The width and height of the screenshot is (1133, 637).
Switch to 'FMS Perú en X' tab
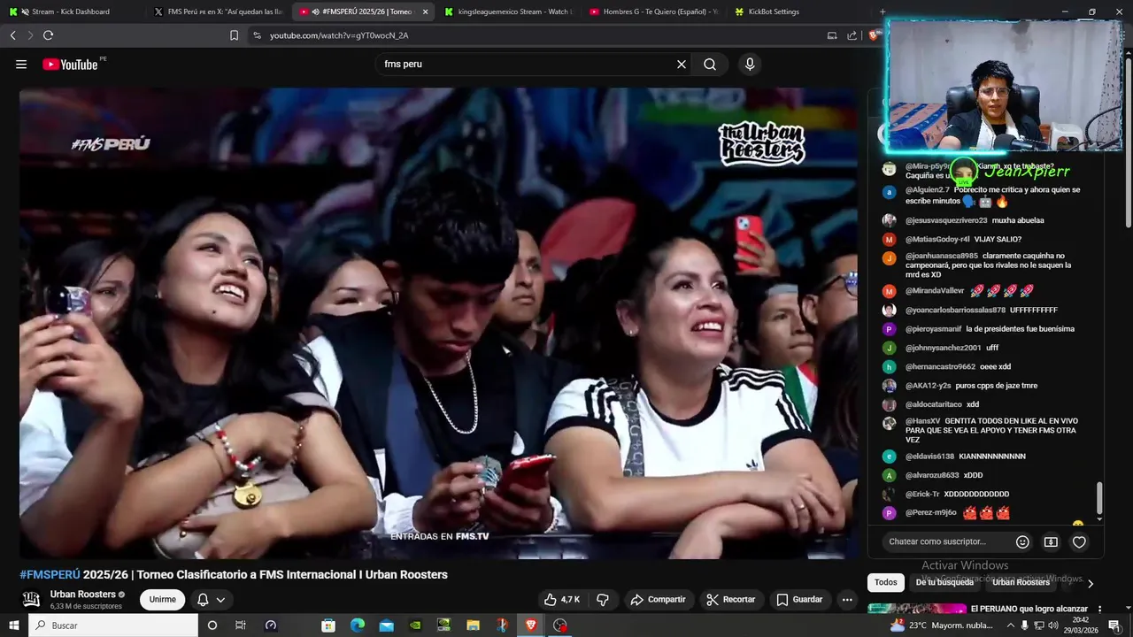[x=218, y=12]
